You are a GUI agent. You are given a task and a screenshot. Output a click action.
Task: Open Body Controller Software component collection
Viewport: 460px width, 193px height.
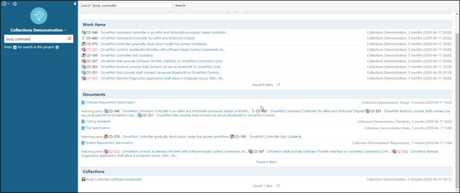114,179
